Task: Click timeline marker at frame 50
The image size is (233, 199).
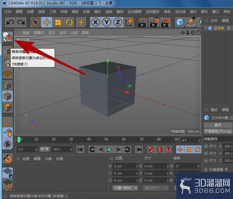Action: (106, 139)
